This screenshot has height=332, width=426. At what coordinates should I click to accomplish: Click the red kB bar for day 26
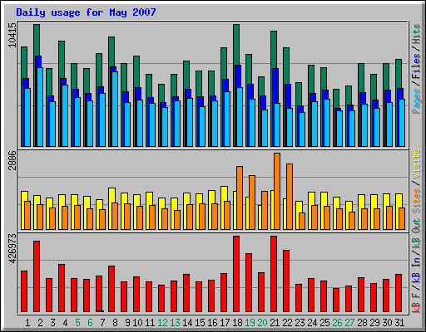(336, 300)
